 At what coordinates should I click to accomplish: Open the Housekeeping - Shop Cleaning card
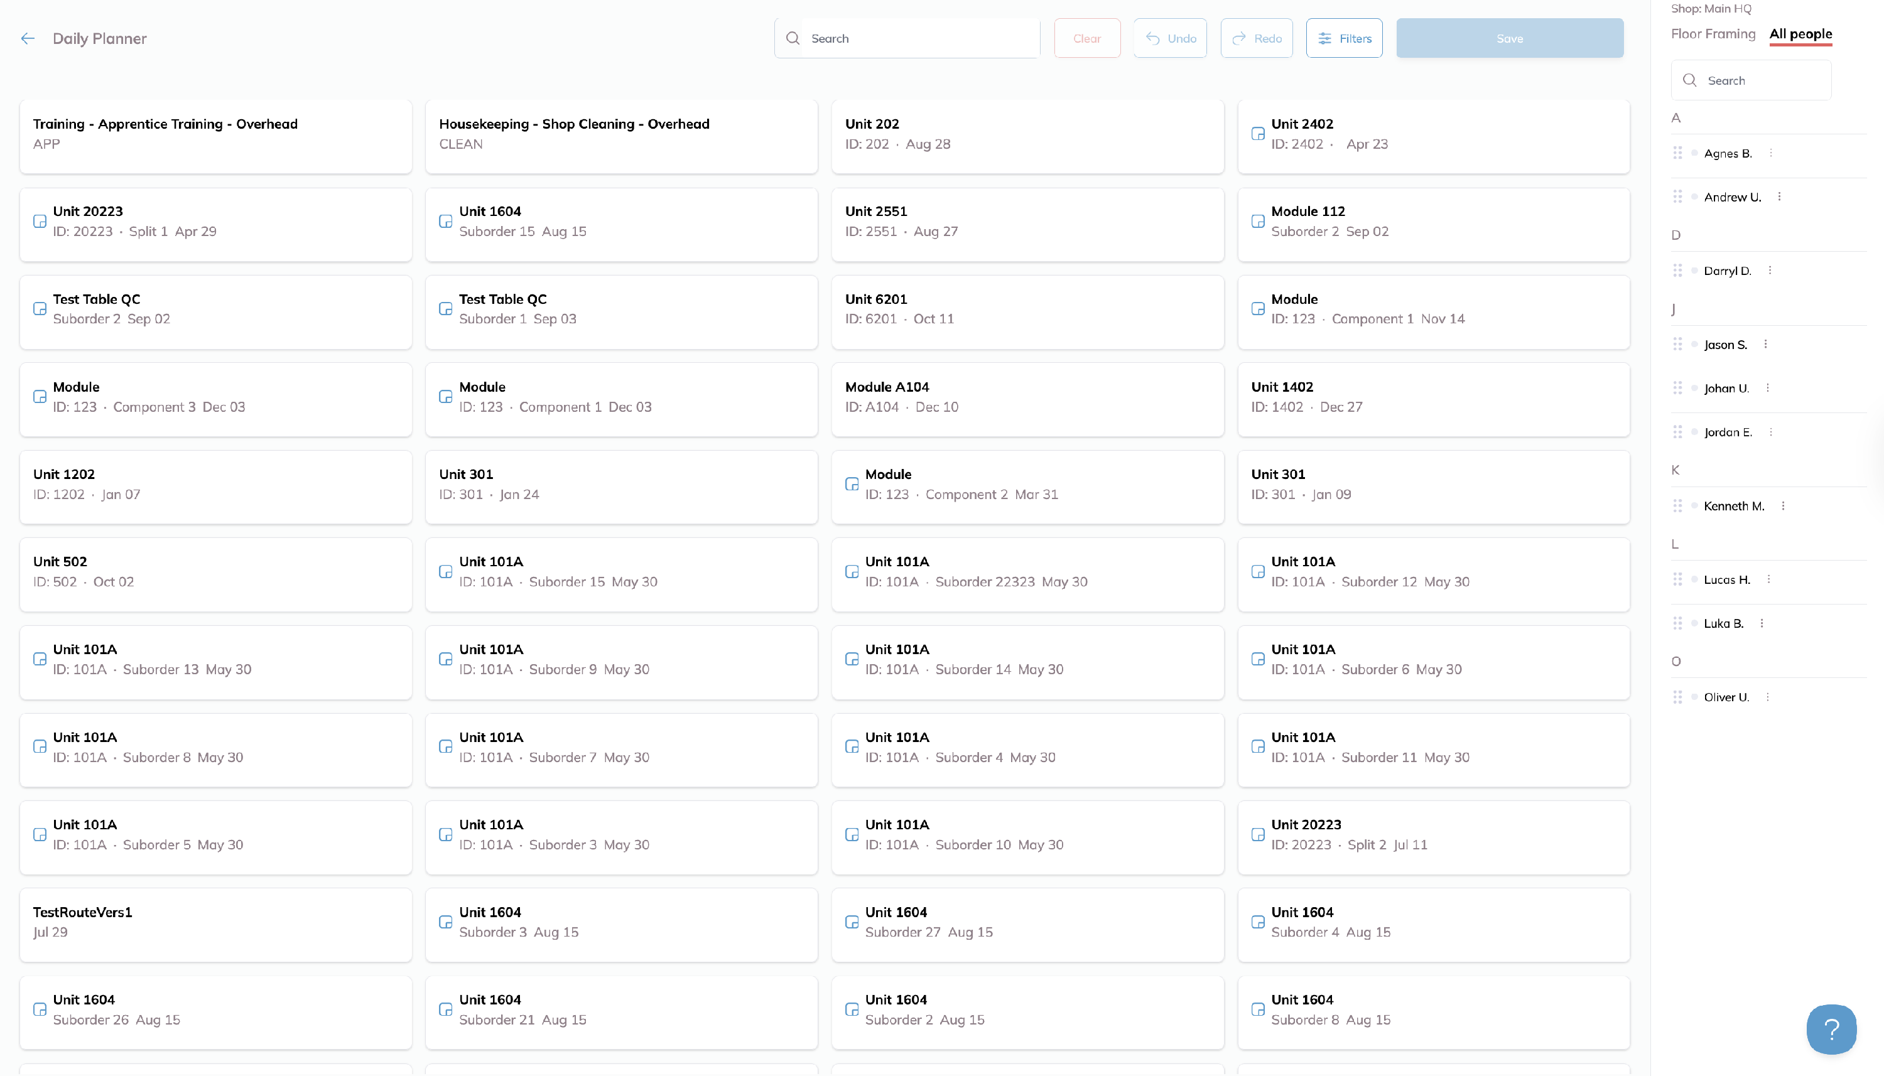[621, 137]
